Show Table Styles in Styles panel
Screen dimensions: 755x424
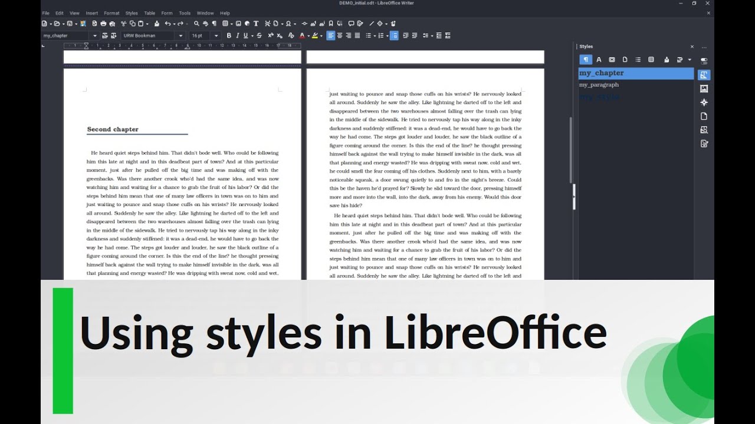[651, 59]
